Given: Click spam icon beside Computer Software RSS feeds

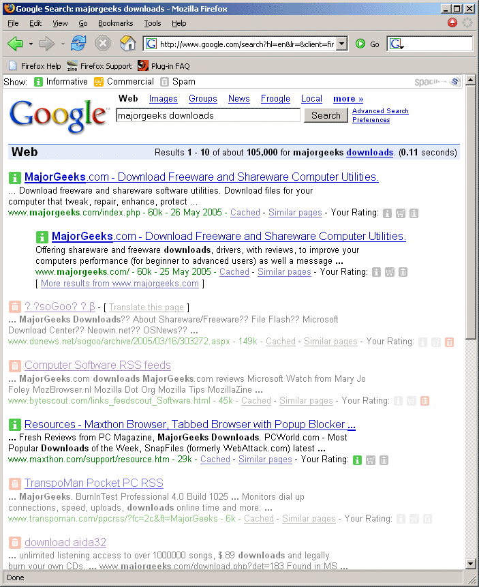Looking at the screenshot, I should [x=14, y=365].
